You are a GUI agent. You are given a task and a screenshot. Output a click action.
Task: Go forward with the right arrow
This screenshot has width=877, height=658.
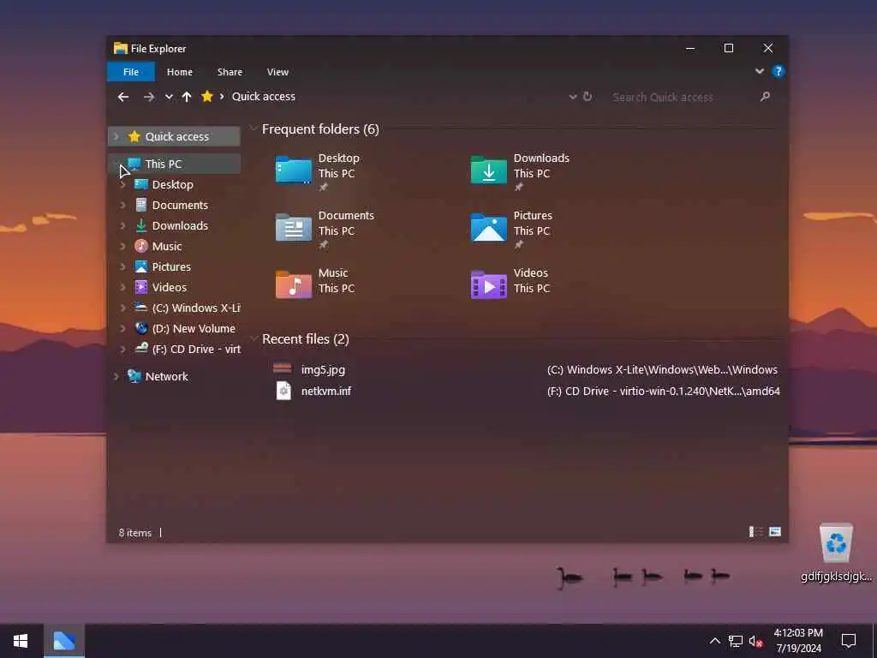coord(148,97)
